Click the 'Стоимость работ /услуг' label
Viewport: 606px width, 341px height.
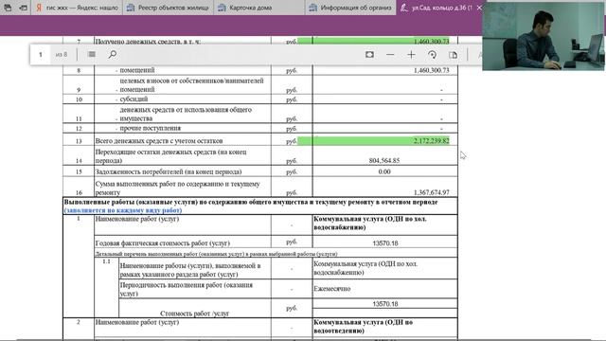[194, 314]
